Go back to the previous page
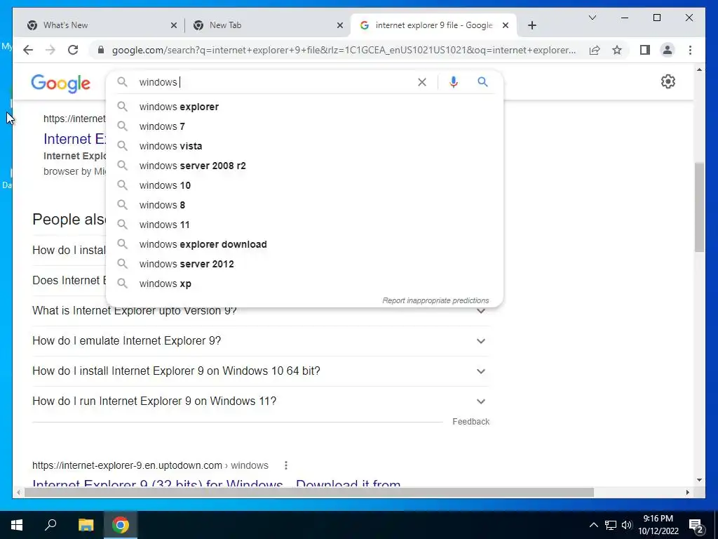 pyautogui.click(x=28, y=50)
